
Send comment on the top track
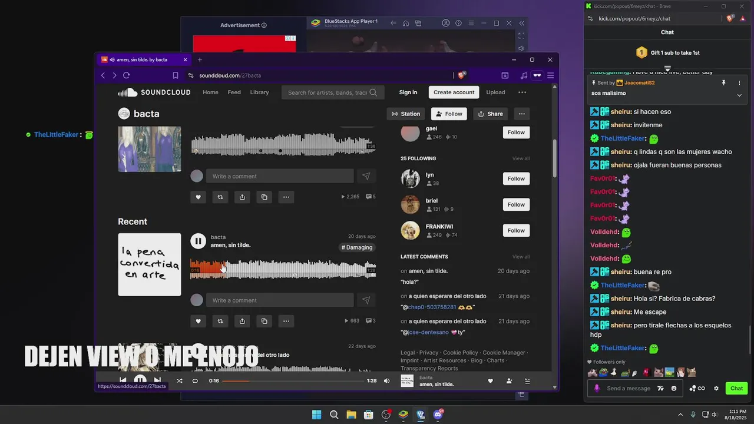point(366,176)
